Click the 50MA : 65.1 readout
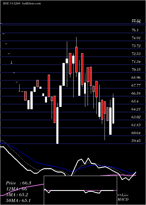 18,200
